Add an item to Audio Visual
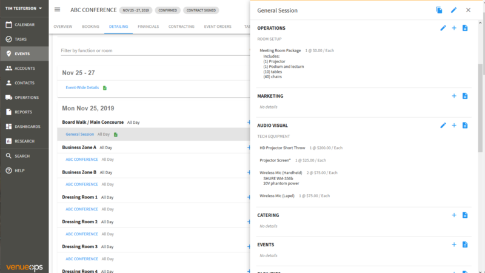This screenshot has height=273, width=485. 453,126
